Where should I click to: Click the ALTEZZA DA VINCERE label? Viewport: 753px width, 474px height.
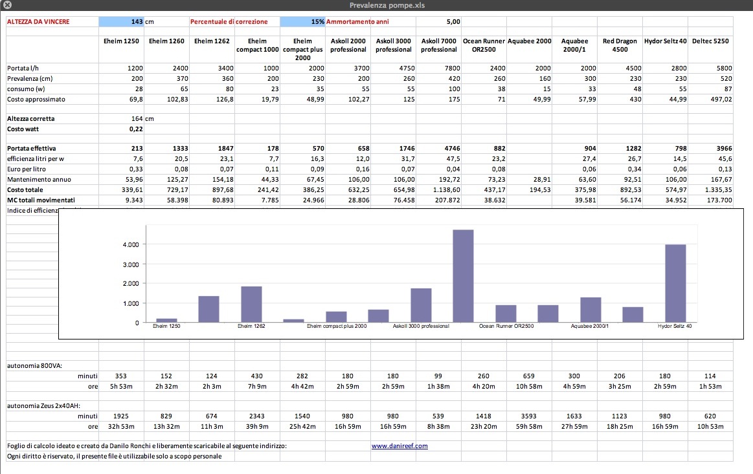click(38, 21)
